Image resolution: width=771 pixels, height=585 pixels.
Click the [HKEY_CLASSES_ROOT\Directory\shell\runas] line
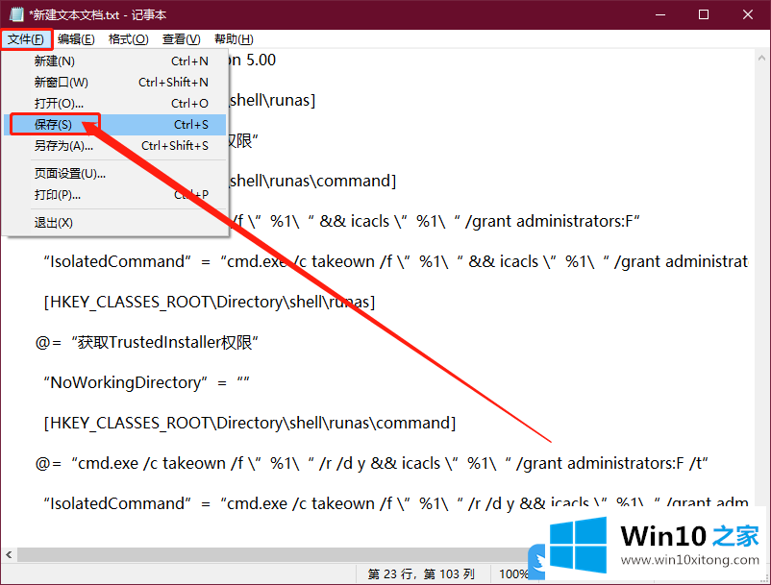click(x=210, y=302)
